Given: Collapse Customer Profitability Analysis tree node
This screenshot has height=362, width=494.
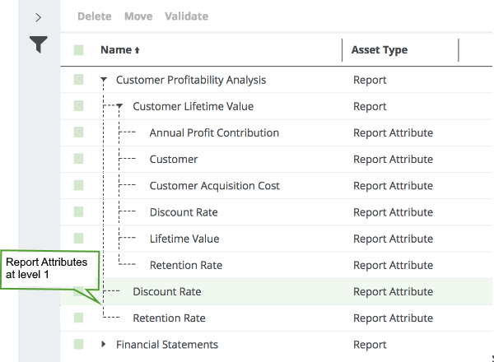Looking at the screenshot, I should pyautogui.click(x=104, y=81).
